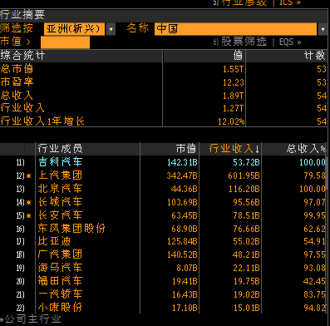Open 北京汽车 company row

(60, 189)
